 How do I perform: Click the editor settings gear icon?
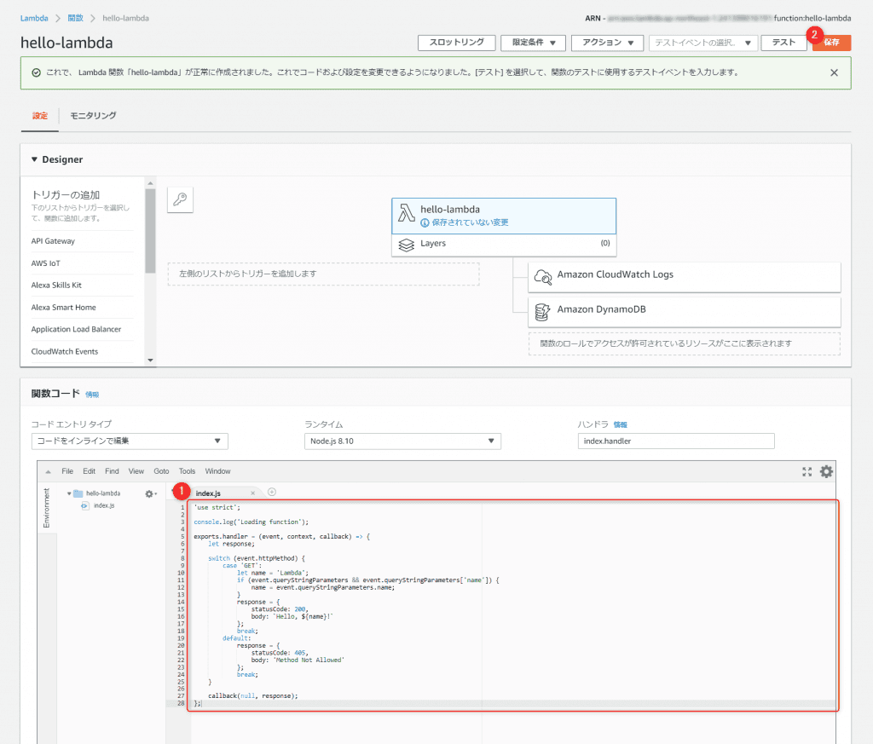coord(826,471)
